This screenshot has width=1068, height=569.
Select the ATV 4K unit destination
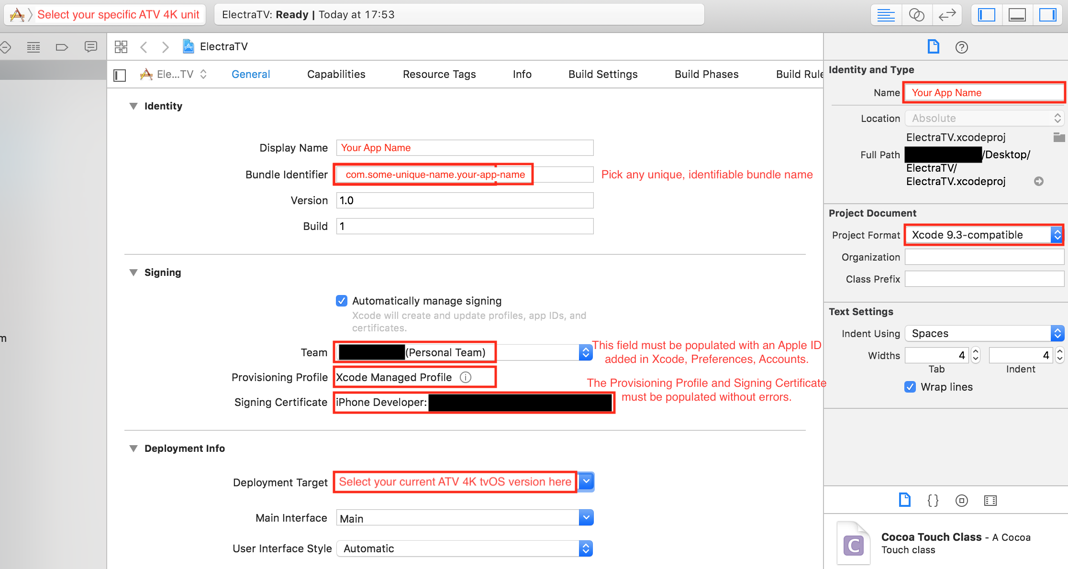pos(118,15)
